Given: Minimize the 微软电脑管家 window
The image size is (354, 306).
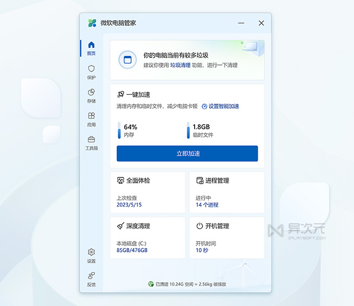Looking at the screenshot, I should coord(241,23).
